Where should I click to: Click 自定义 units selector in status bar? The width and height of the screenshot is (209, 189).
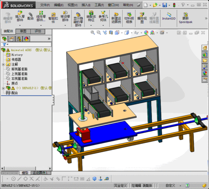[x=170, y=185]
